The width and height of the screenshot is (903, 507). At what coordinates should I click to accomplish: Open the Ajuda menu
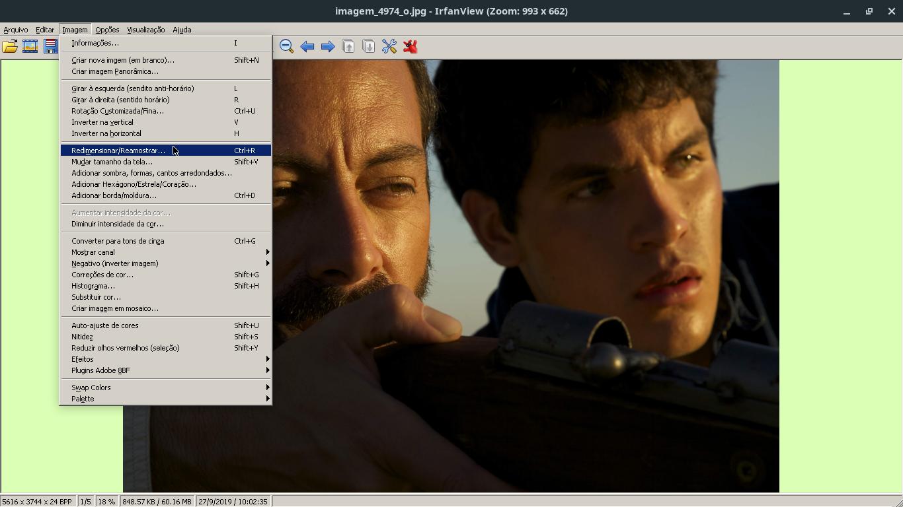coord(182,30)
